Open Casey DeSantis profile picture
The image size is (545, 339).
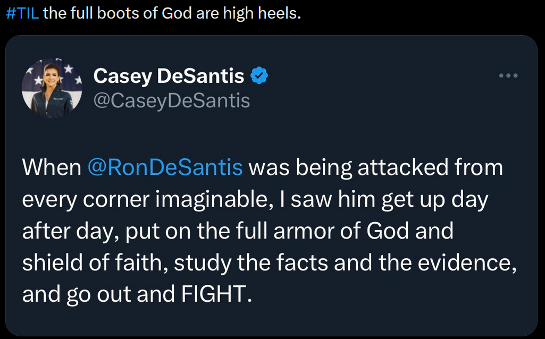tap(52, 88)
